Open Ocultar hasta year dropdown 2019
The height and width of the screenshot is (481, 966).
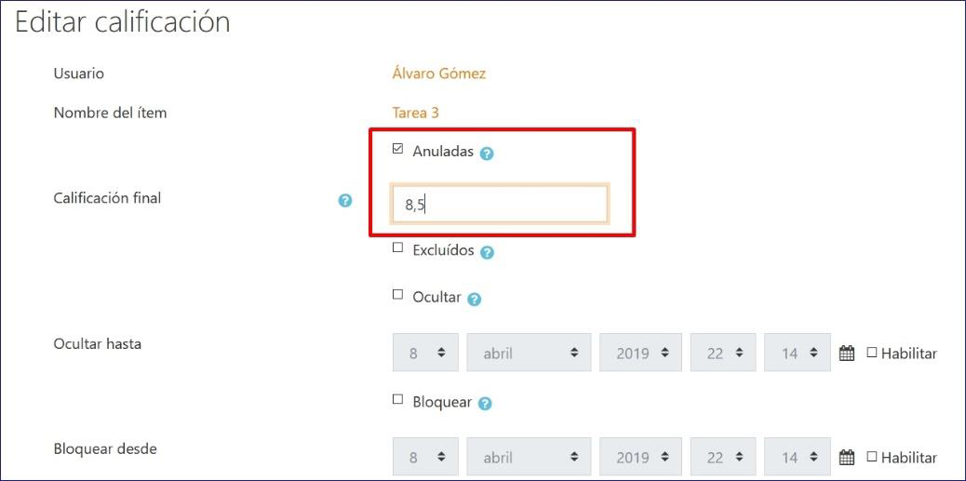point(640,354)
